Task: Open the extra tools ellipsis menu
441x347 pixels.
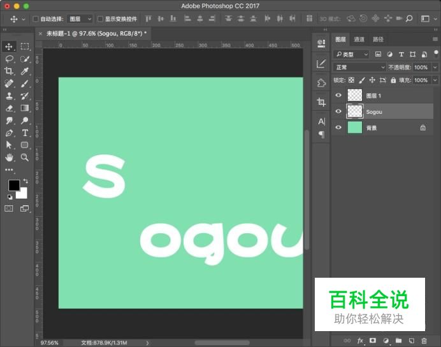Action: [9, 170]
